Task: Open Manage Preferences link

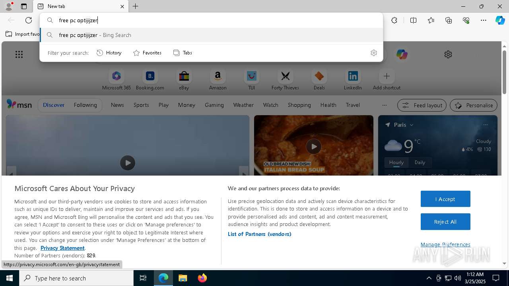Action: [x=445, y=245]
